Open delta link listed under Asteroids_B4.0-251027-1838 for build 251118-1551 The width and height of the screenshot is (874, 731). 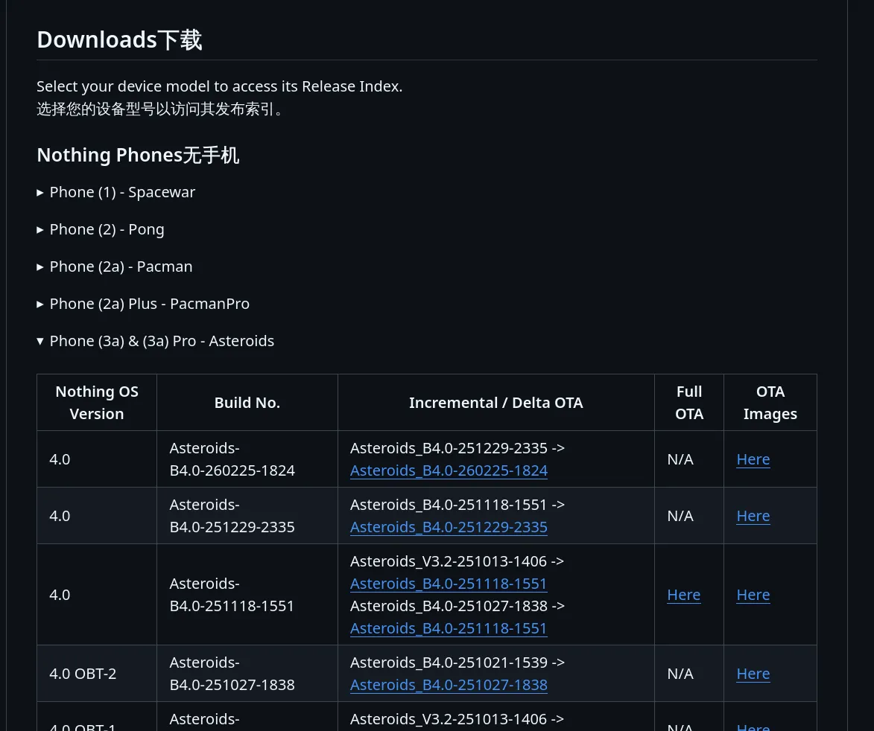(449, 628)
